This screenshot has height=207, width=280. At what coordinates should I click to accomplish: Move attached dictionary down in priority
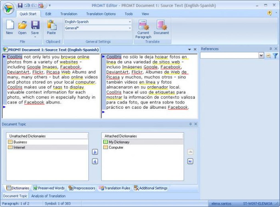tap(190, 161)
